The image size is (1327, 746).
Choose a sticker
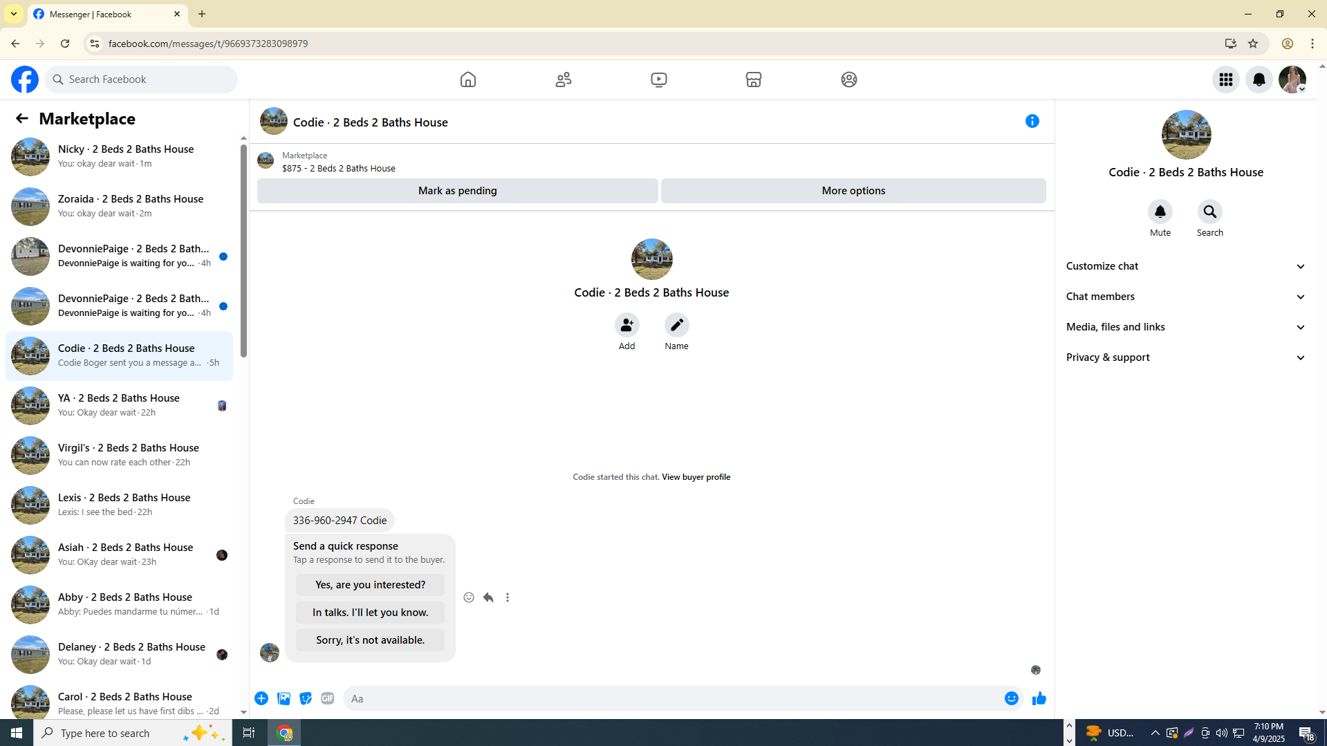[x=306, y=698]
